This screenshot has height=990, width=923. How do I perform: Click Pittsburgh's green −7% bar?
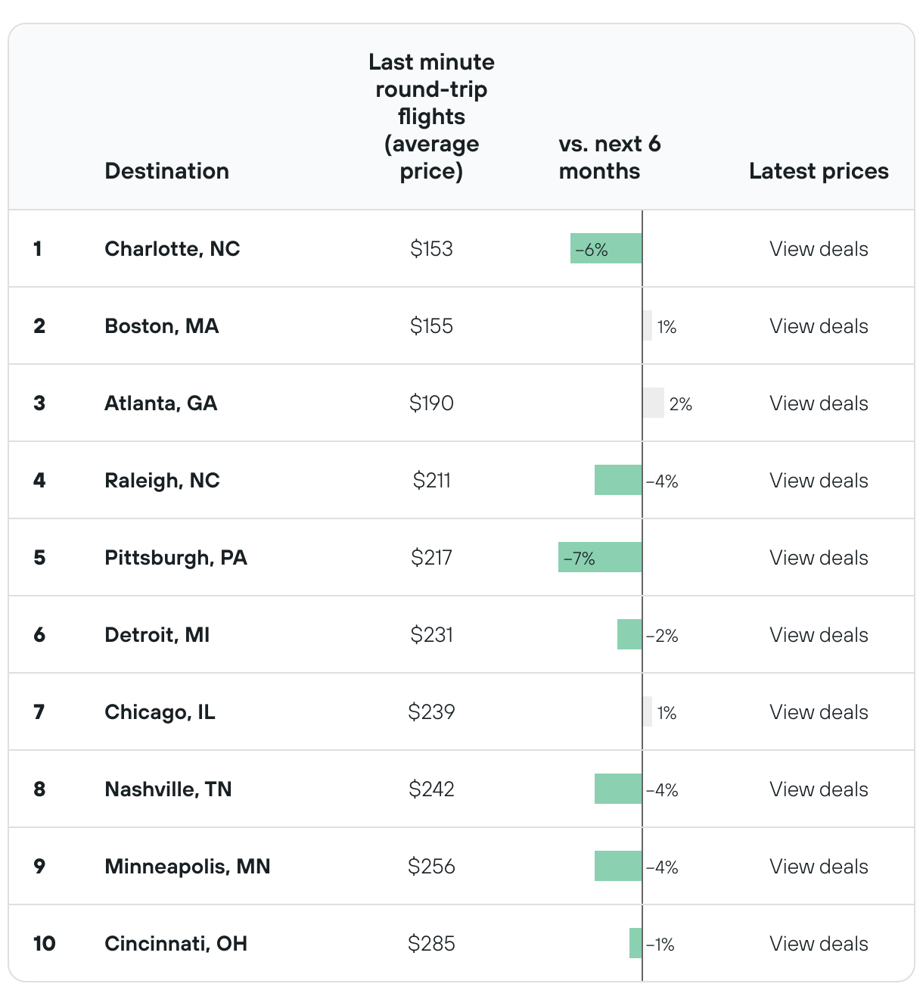pyautogui.click(x=600, y=558)
